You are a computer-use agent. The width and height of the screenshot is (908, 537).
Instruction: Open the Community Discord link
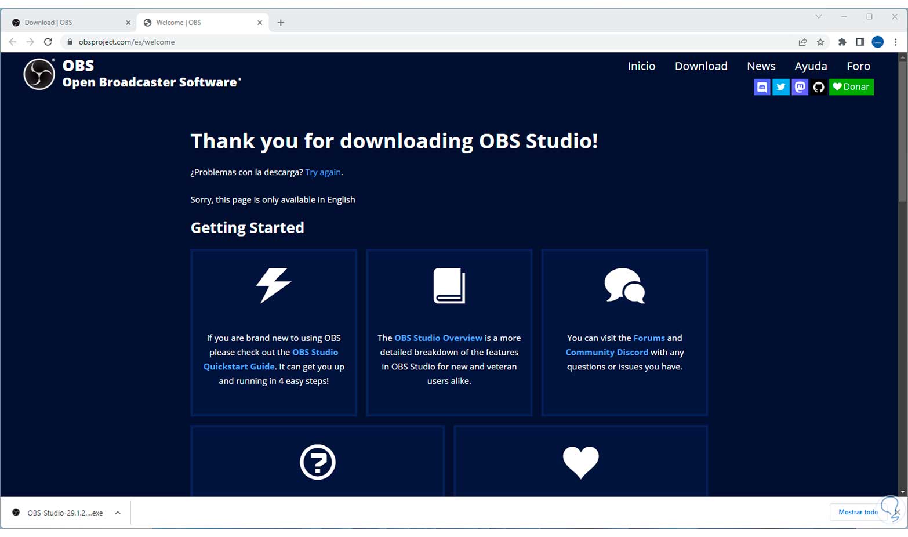606,353
